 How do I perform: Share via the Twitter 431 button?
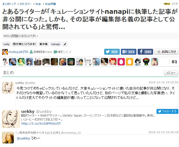tap(112, 52)
